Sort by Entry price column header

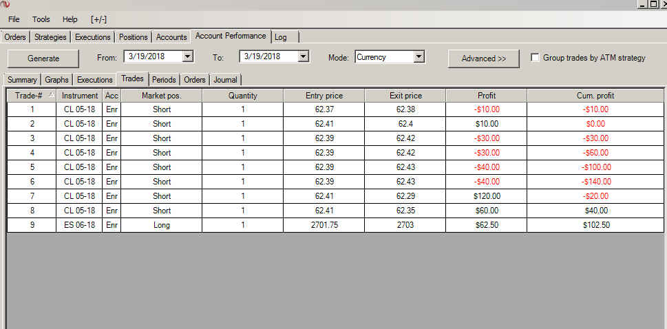[x=324, y=96]
